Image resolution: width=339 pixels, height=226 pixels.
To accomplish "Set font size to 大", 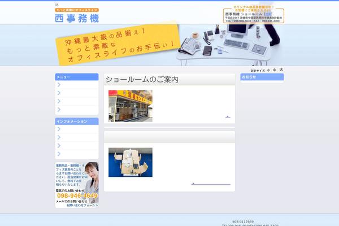I will pos(281,69).
